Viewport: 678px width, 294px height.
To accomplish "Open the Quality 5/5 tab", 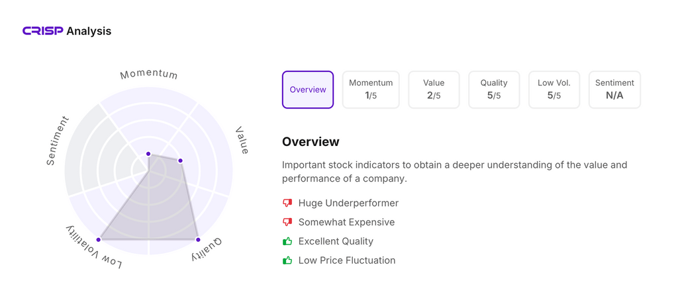I will 494,90.
